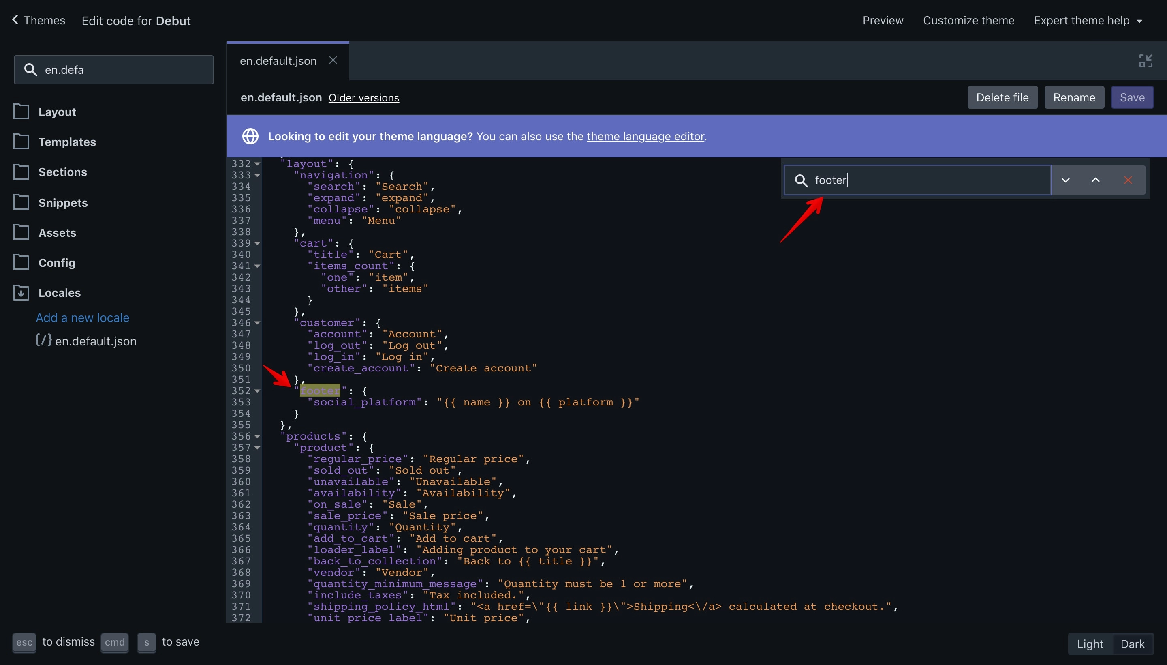This screenshot has width=1167, height=665.
Task: Collapse items_count block at line 341
Action: (257, 266)
